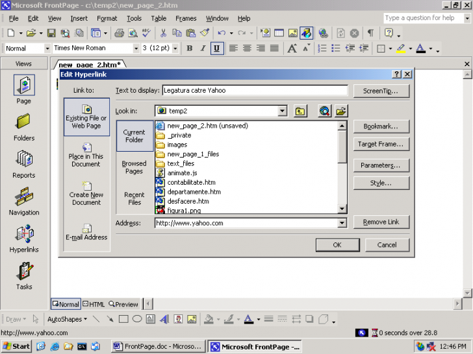Screen dimensions: 473x354
Task: Choose E-mail Address link type
Action: pos(86,231)
